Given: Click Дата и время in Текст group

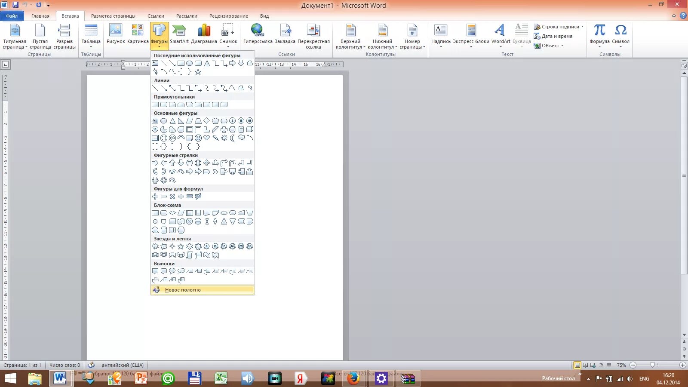Looking at the screenshot, I should (x=553, y=36).
